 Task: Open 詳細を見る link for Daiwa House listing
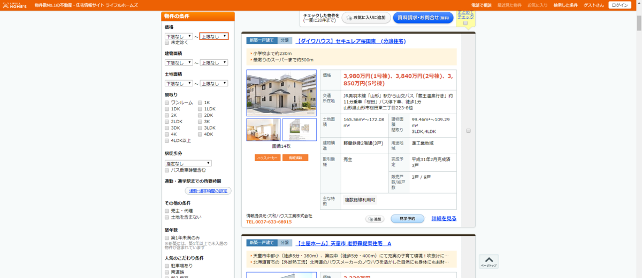coord(444,219)
